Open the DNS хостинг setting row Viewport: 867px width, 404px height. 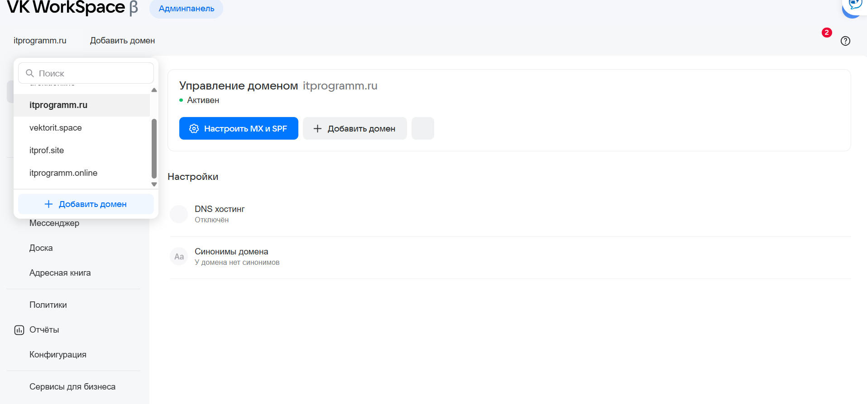(x=510, y=214)
